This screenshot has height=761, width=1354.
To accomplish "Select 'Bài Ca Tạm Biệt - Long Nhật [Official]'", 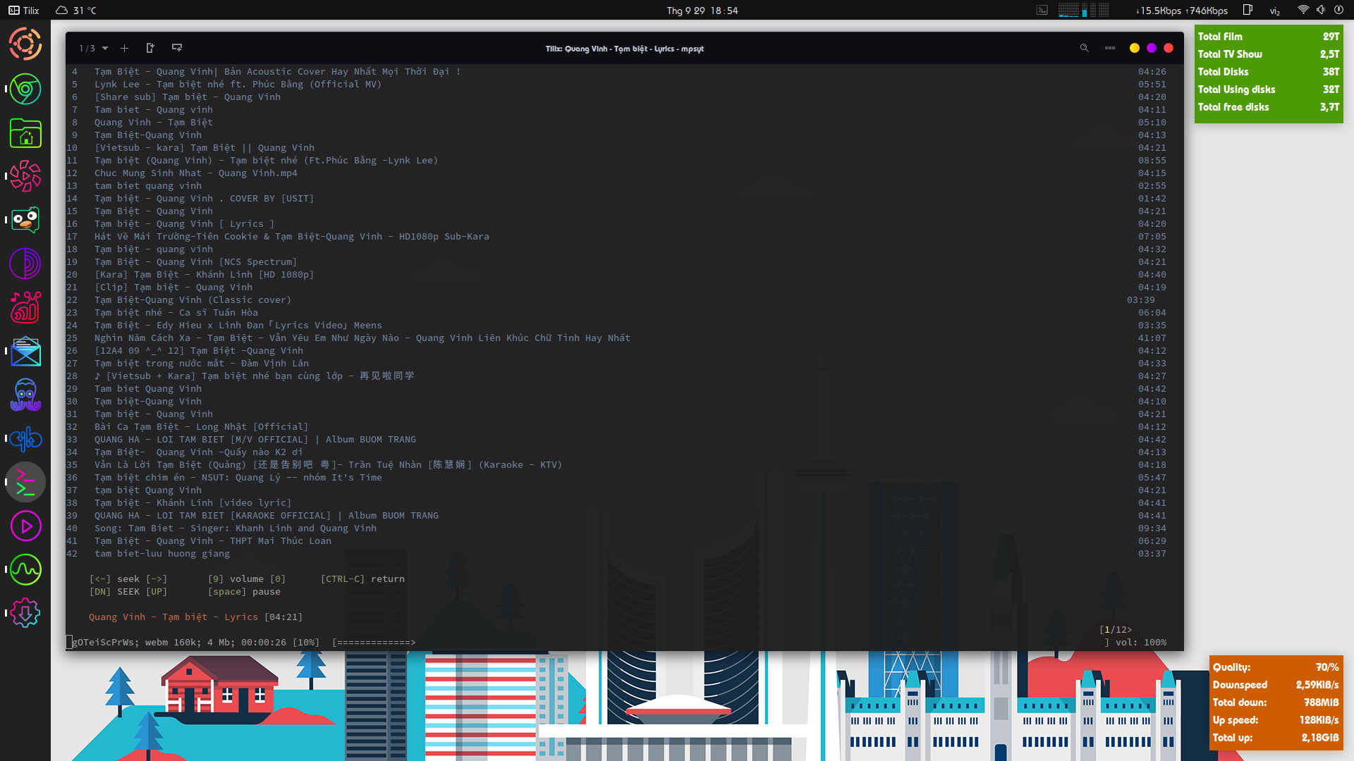I will 201,427.
